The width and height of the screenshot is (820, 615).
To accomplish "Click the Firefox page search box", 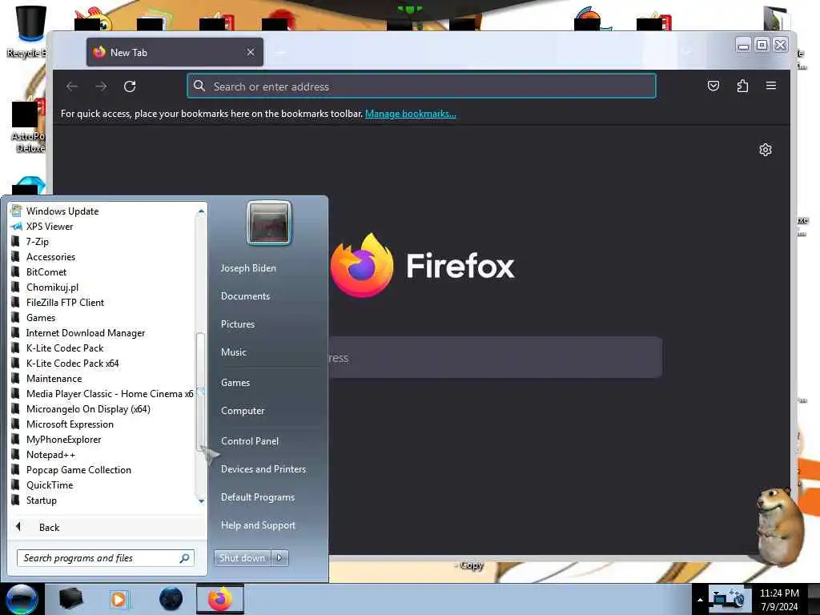I will pyautogui.click(x=495, y=358).
